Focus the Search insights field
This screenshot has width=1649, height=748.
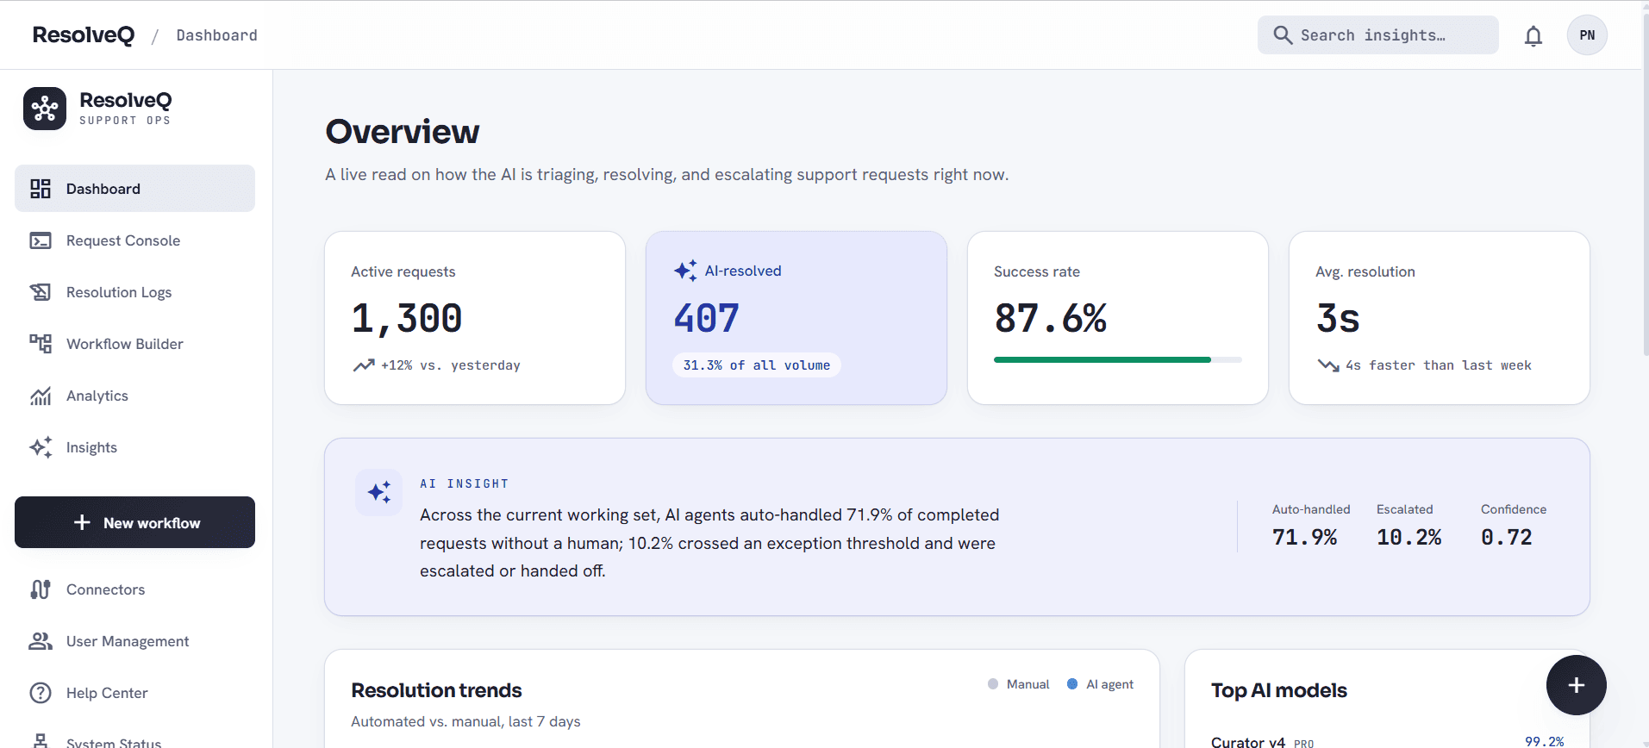(x=1377, y=35)
